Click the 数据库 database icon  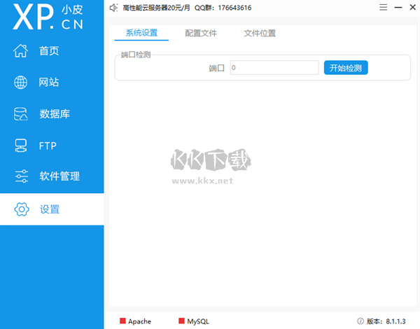pos(21,113)
